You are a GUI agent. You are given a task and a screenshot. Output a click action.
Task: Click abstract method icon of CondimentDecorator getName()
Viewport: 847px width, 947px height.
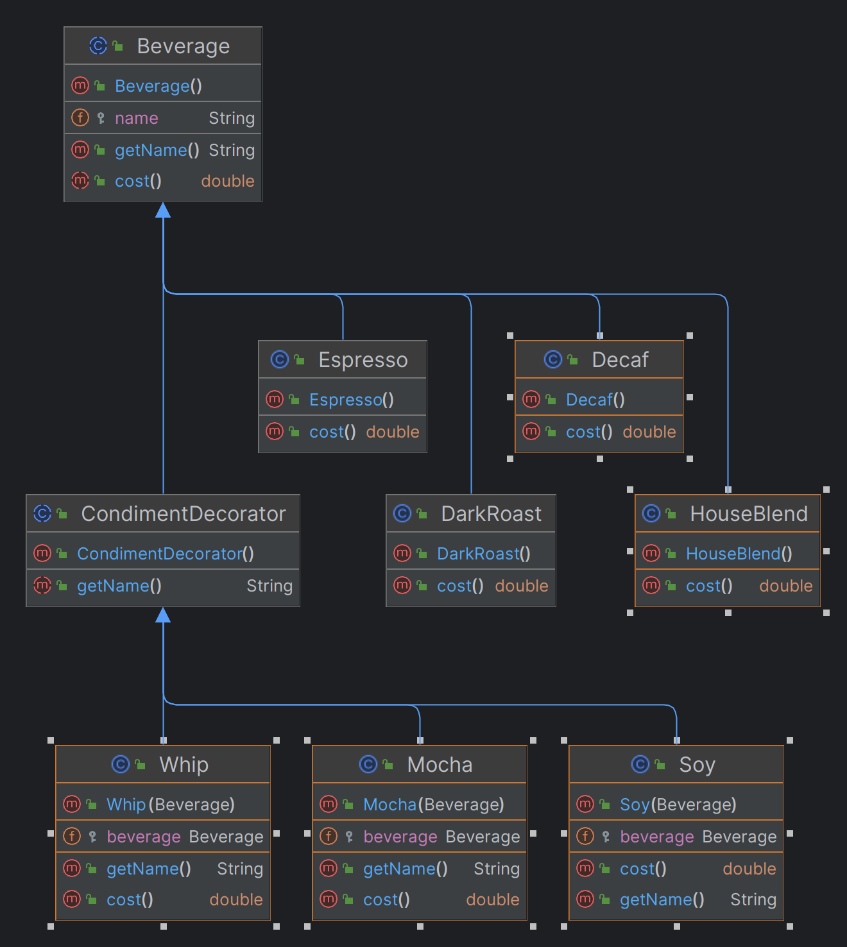(x=42, y=585)
